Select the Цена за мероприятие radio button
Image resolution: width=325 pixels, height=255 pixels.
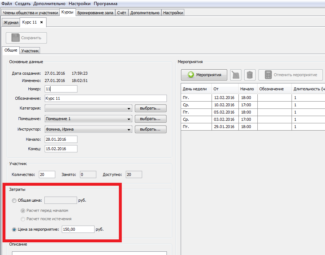tap(14, 230)
